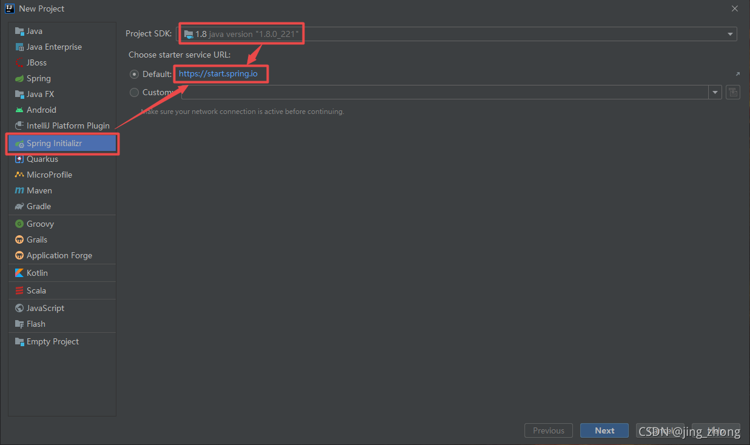Select Java Enterprise project type
This screenshot has width=750, height=445.
[62, 47]
